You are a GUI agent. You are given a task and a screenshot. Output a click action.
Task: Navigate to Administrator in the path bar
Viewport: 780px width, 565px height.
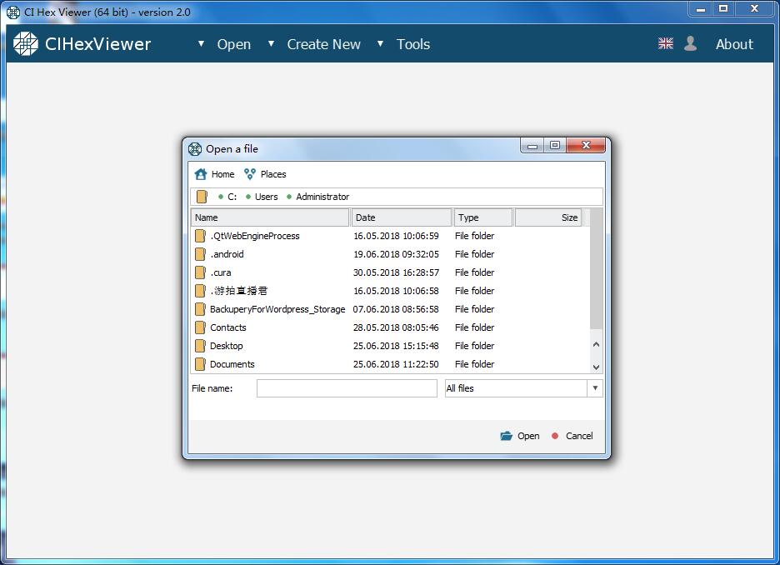pos(322,197)
